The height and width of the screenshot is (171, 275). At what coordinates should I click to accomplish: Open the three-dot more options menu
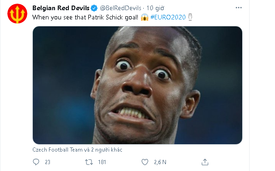coord(238,8)
